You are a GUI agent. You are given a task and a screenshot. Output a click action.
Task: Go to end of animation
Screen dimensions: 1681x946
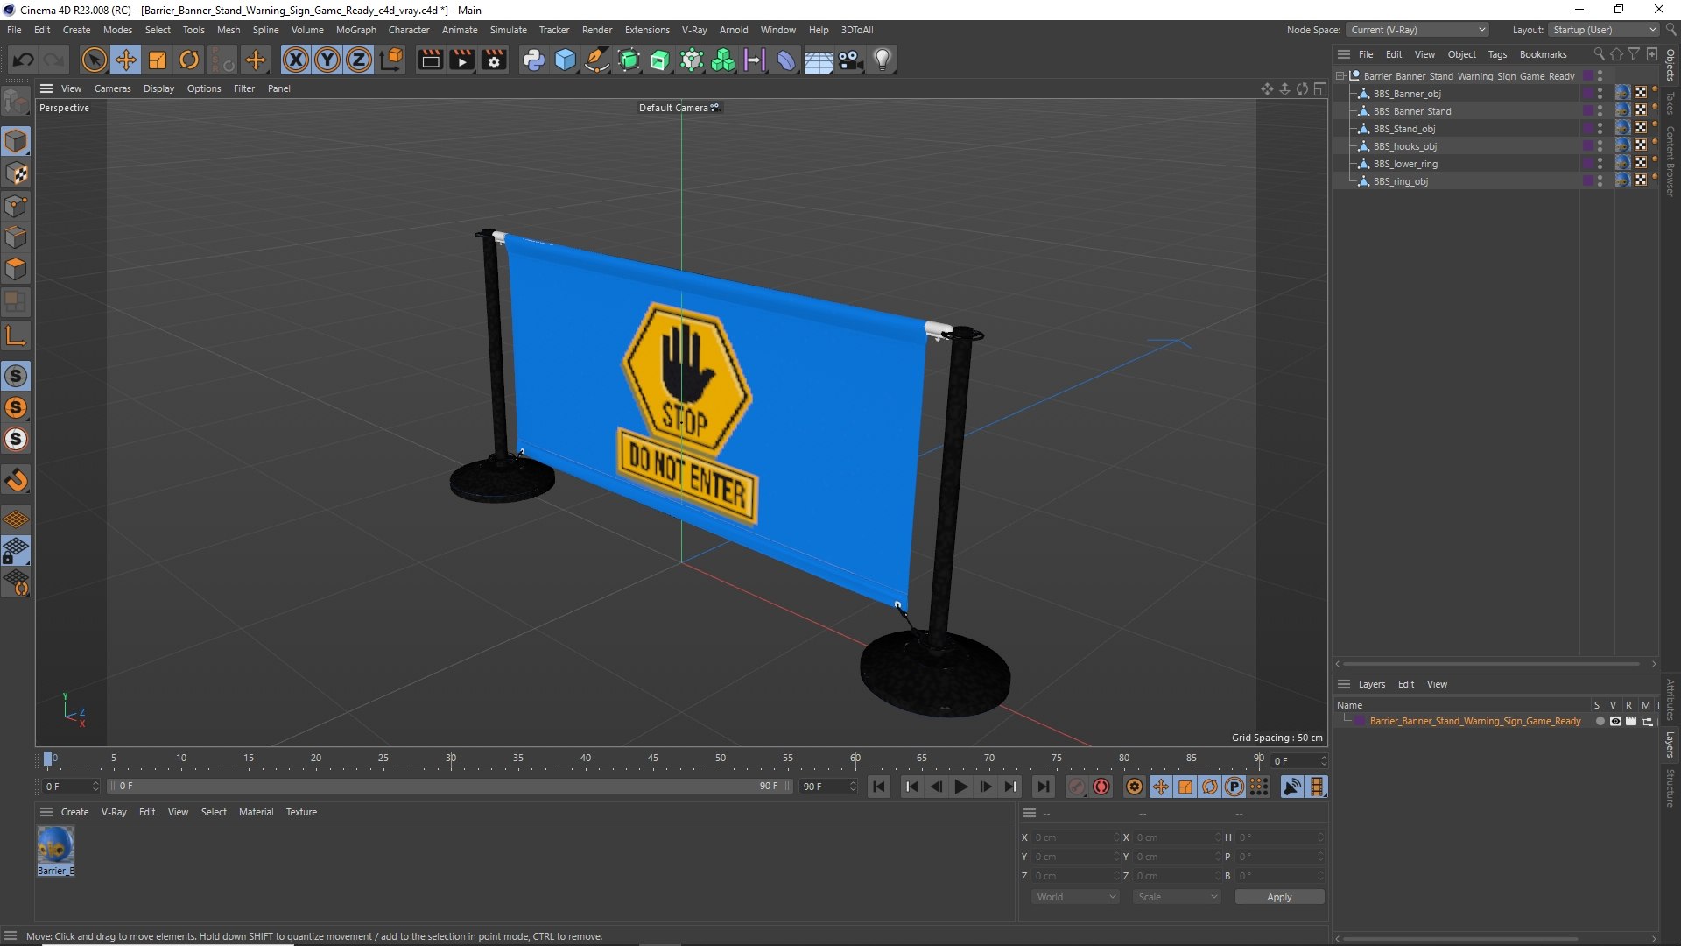[x=1043, y=787]
